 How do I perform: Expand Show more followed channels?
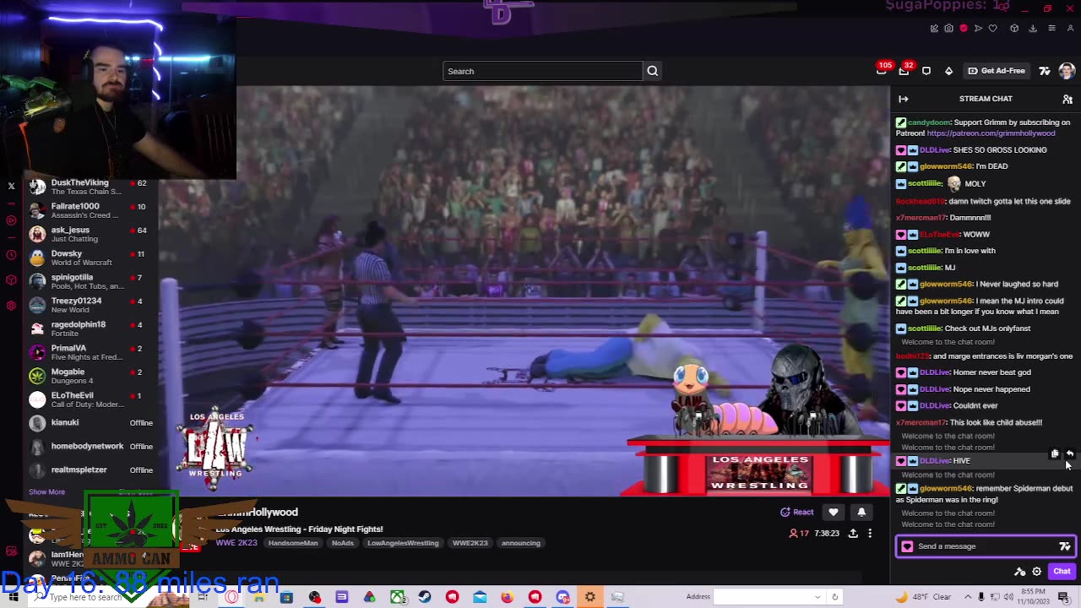click(x=46, y=491)
